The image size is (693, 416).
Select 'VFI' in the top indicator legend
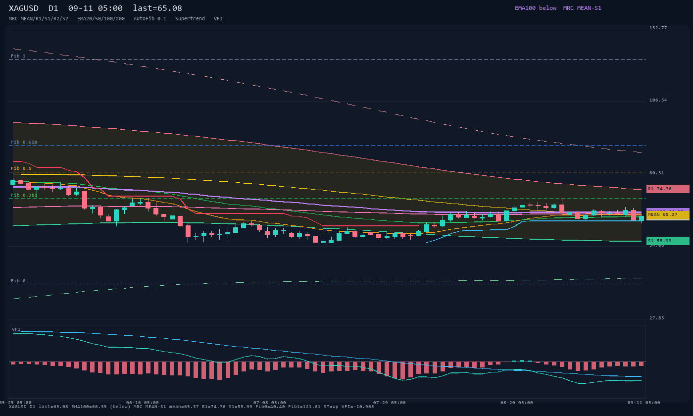pos(218,19)
